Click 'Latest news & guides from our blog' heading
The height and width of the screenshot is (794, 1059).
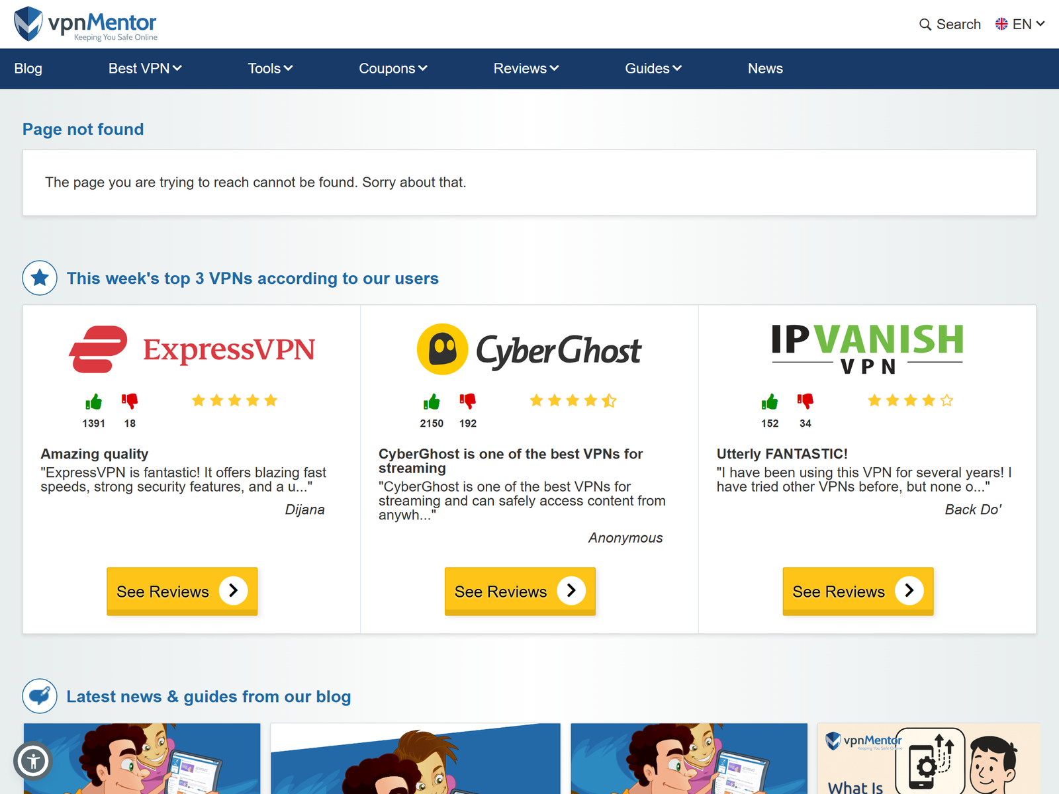pos(209,697)
